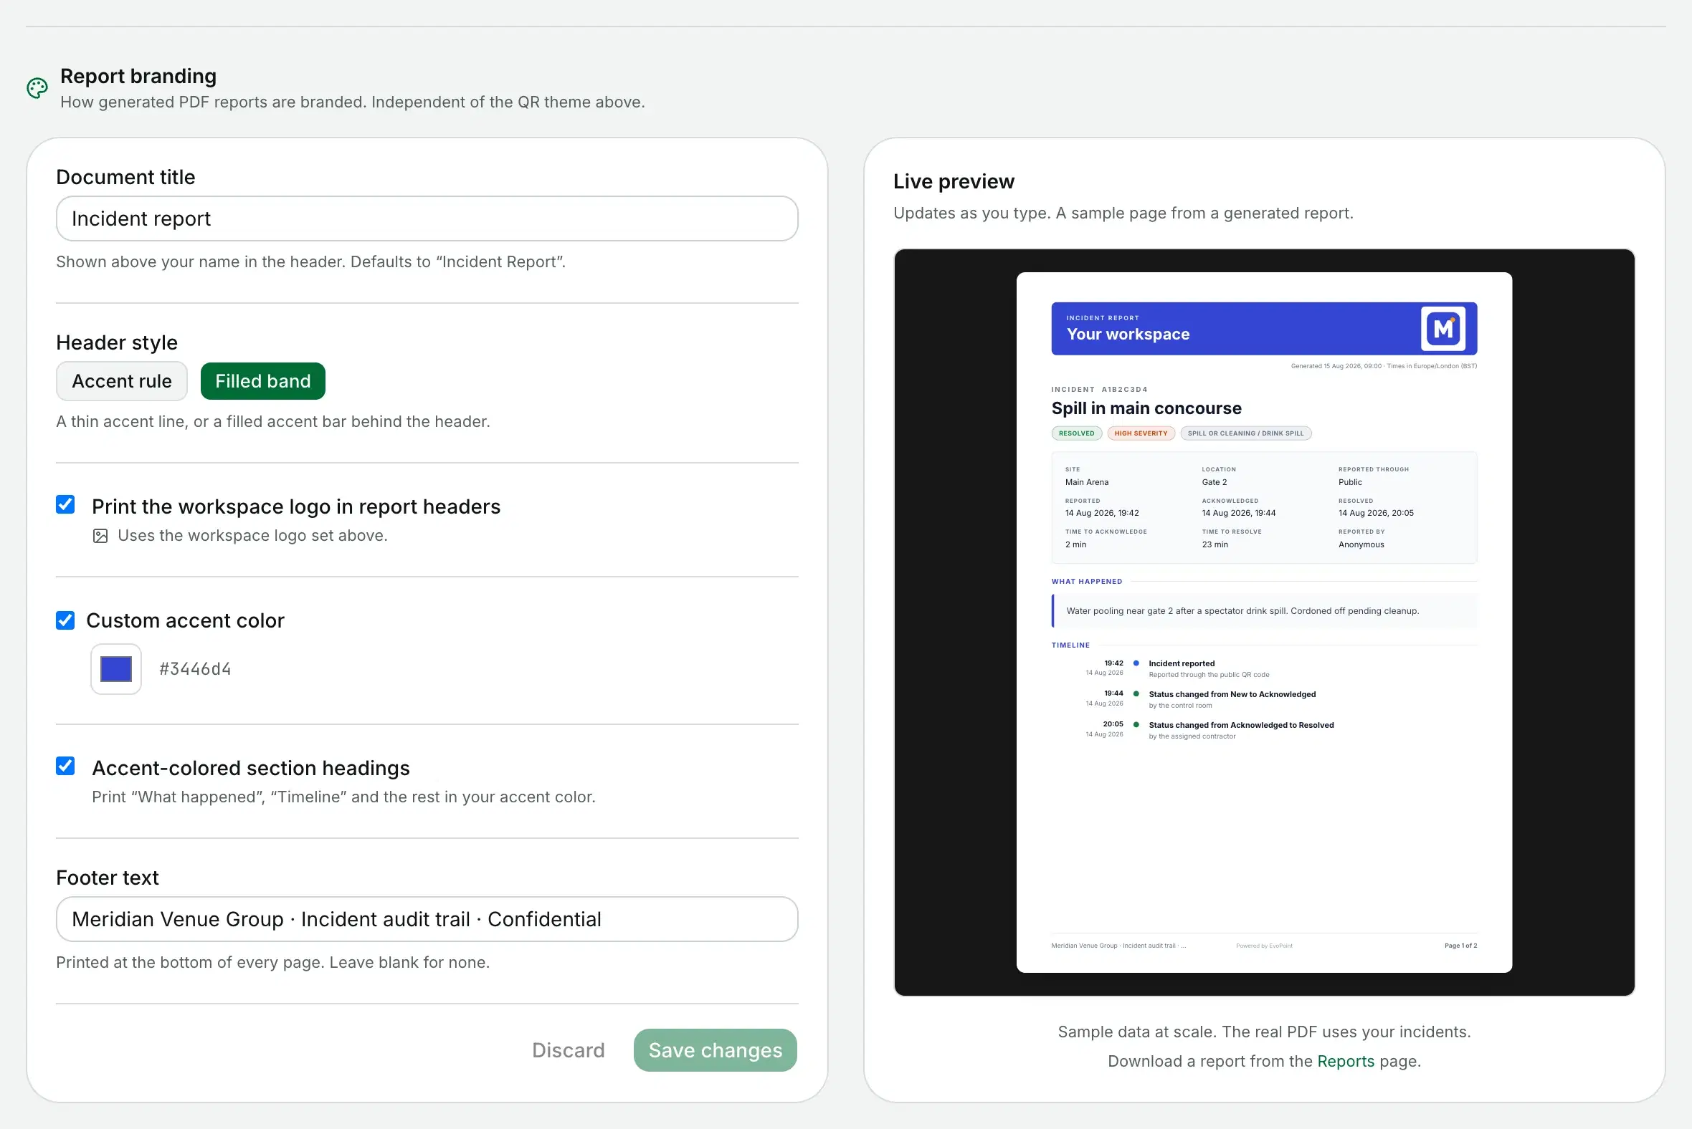Click the image icon beside workspace logo note
Screen dimensions: 1692x1129
coord(100,536)
